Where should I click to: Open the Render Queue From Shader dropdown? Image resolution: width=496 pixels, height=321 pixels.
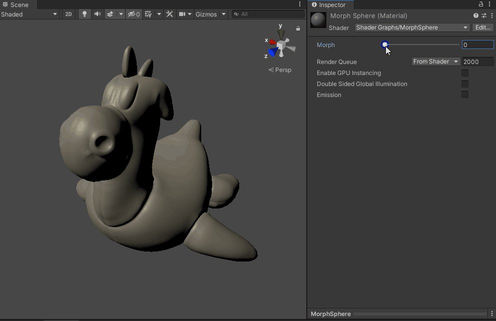pos(435,61)
